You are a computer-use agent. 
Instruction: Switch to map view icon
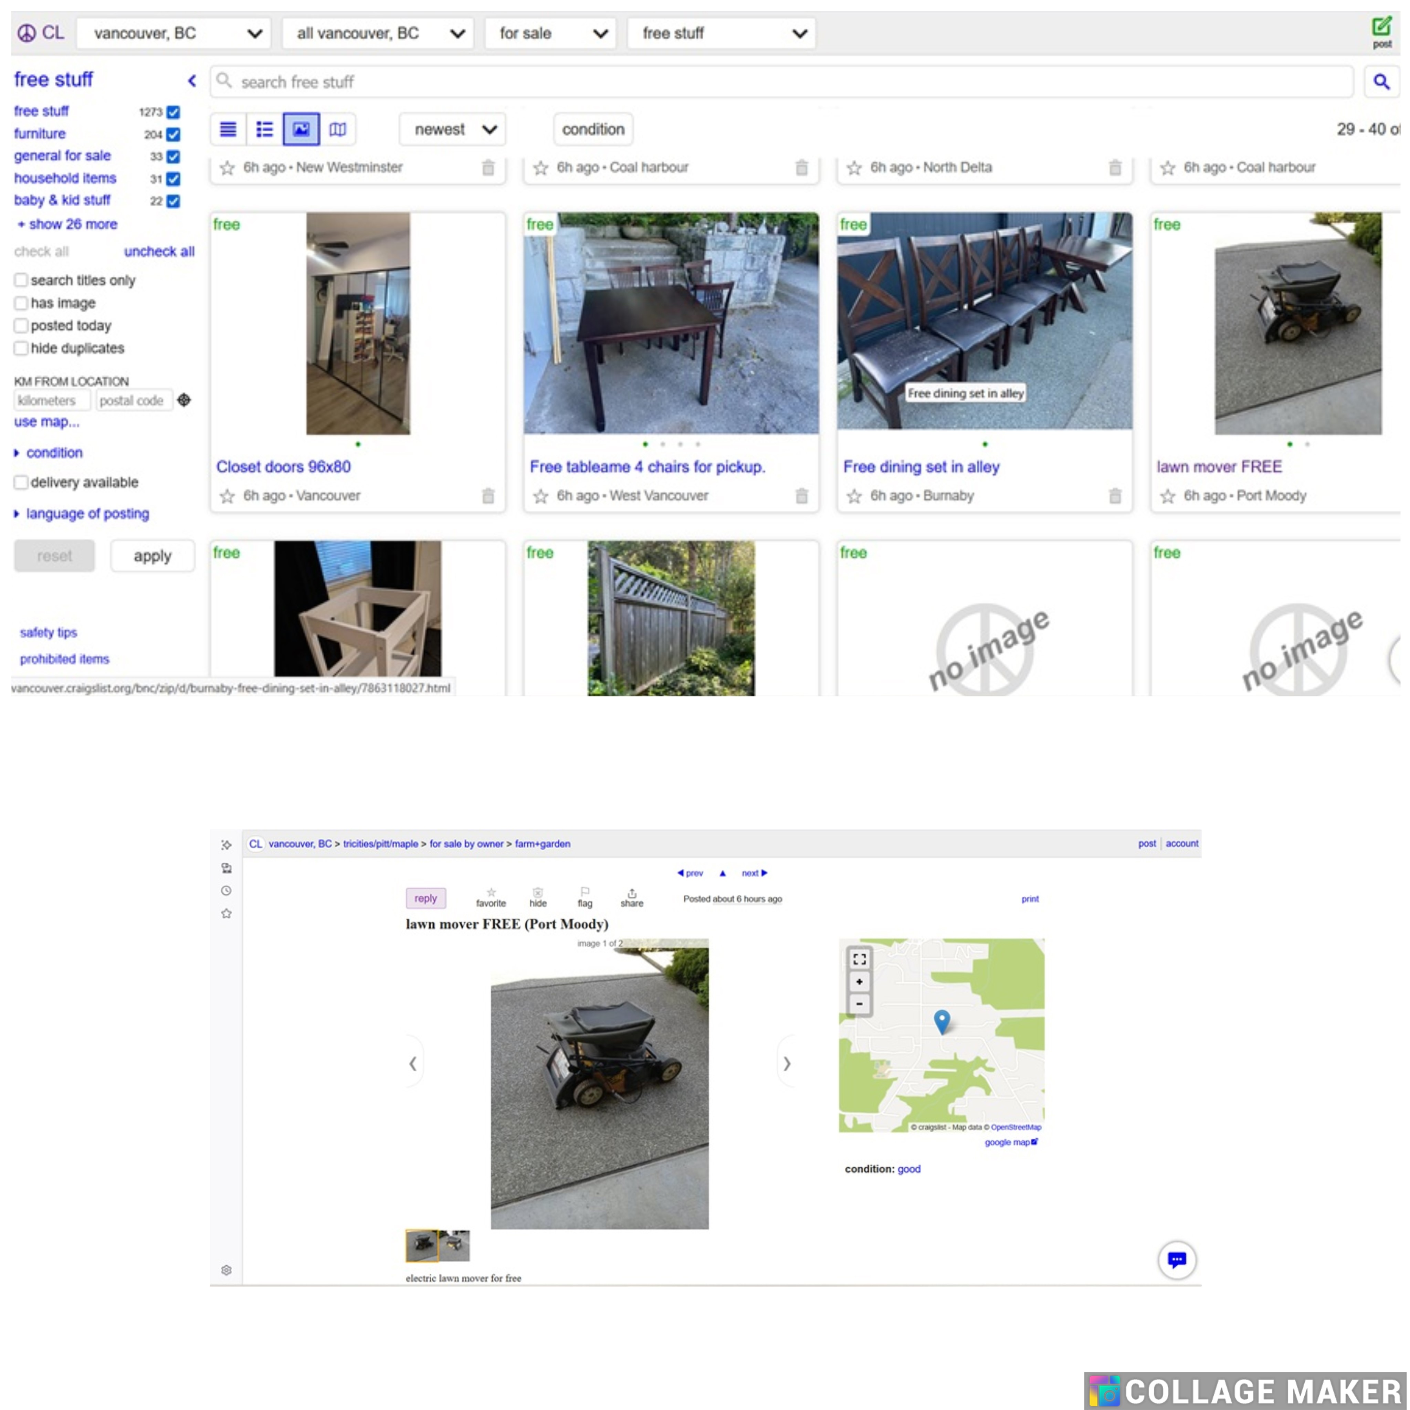(x=337, y=129)
